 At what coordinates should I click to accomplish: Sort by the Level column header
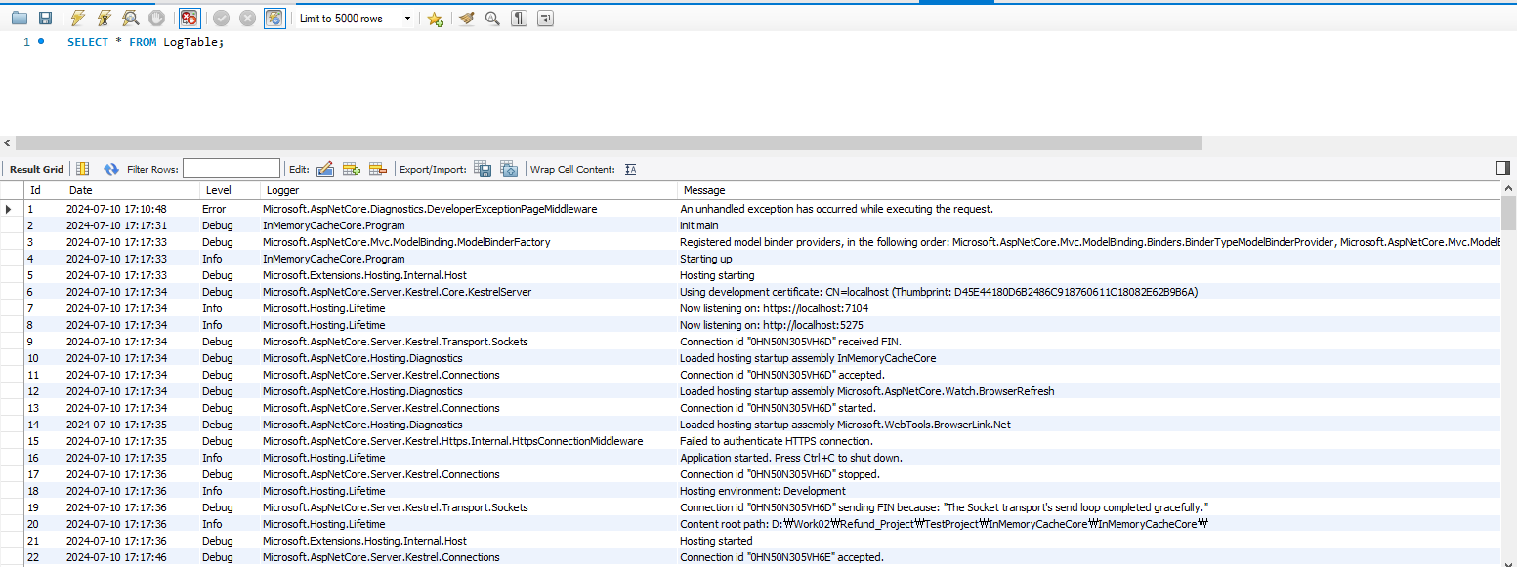[219, 190]
